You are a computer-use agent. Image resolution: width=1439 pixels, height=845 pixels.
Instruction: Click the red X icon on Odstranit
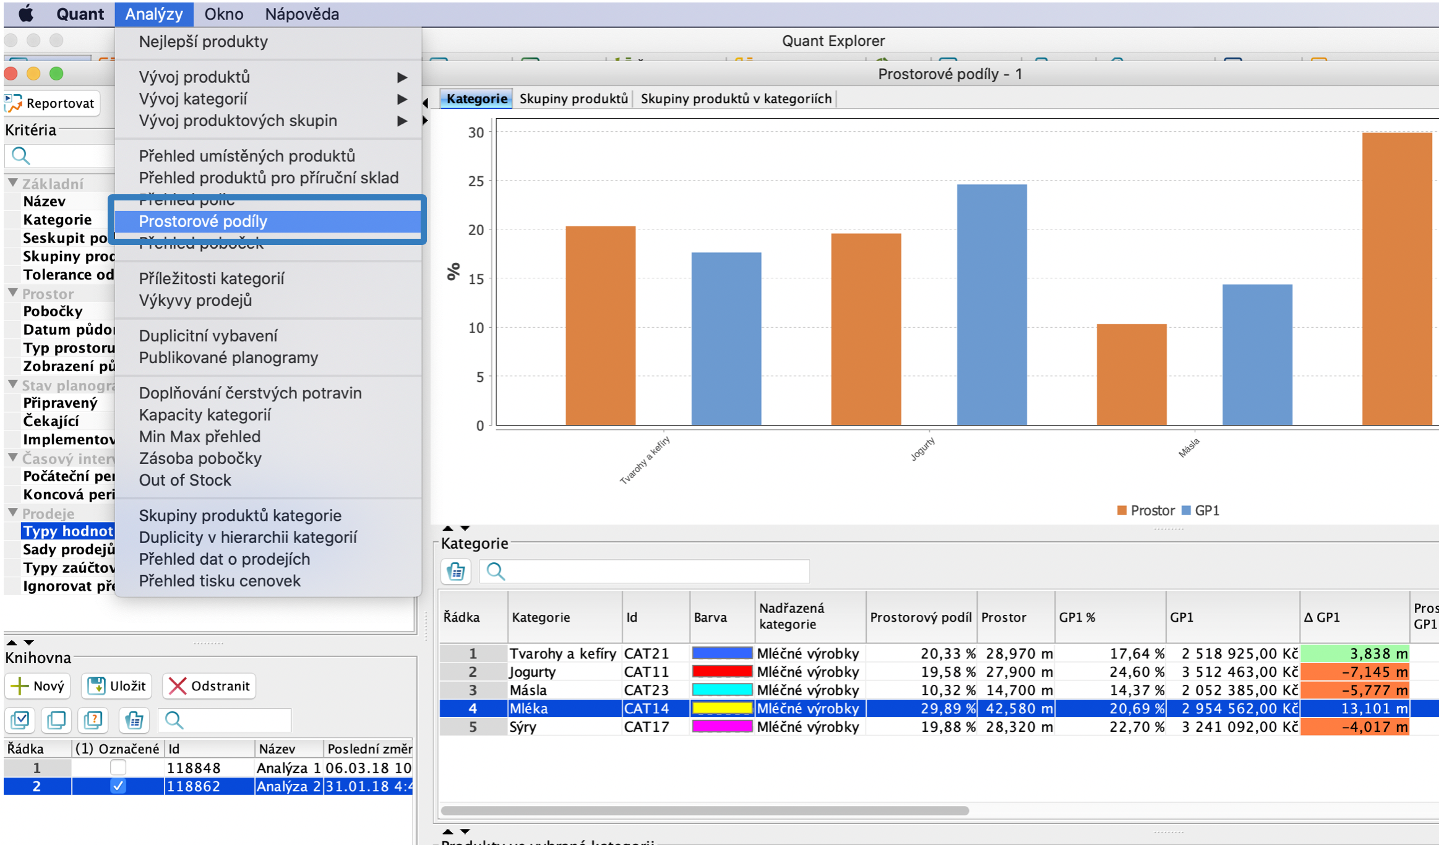(178, 685)
